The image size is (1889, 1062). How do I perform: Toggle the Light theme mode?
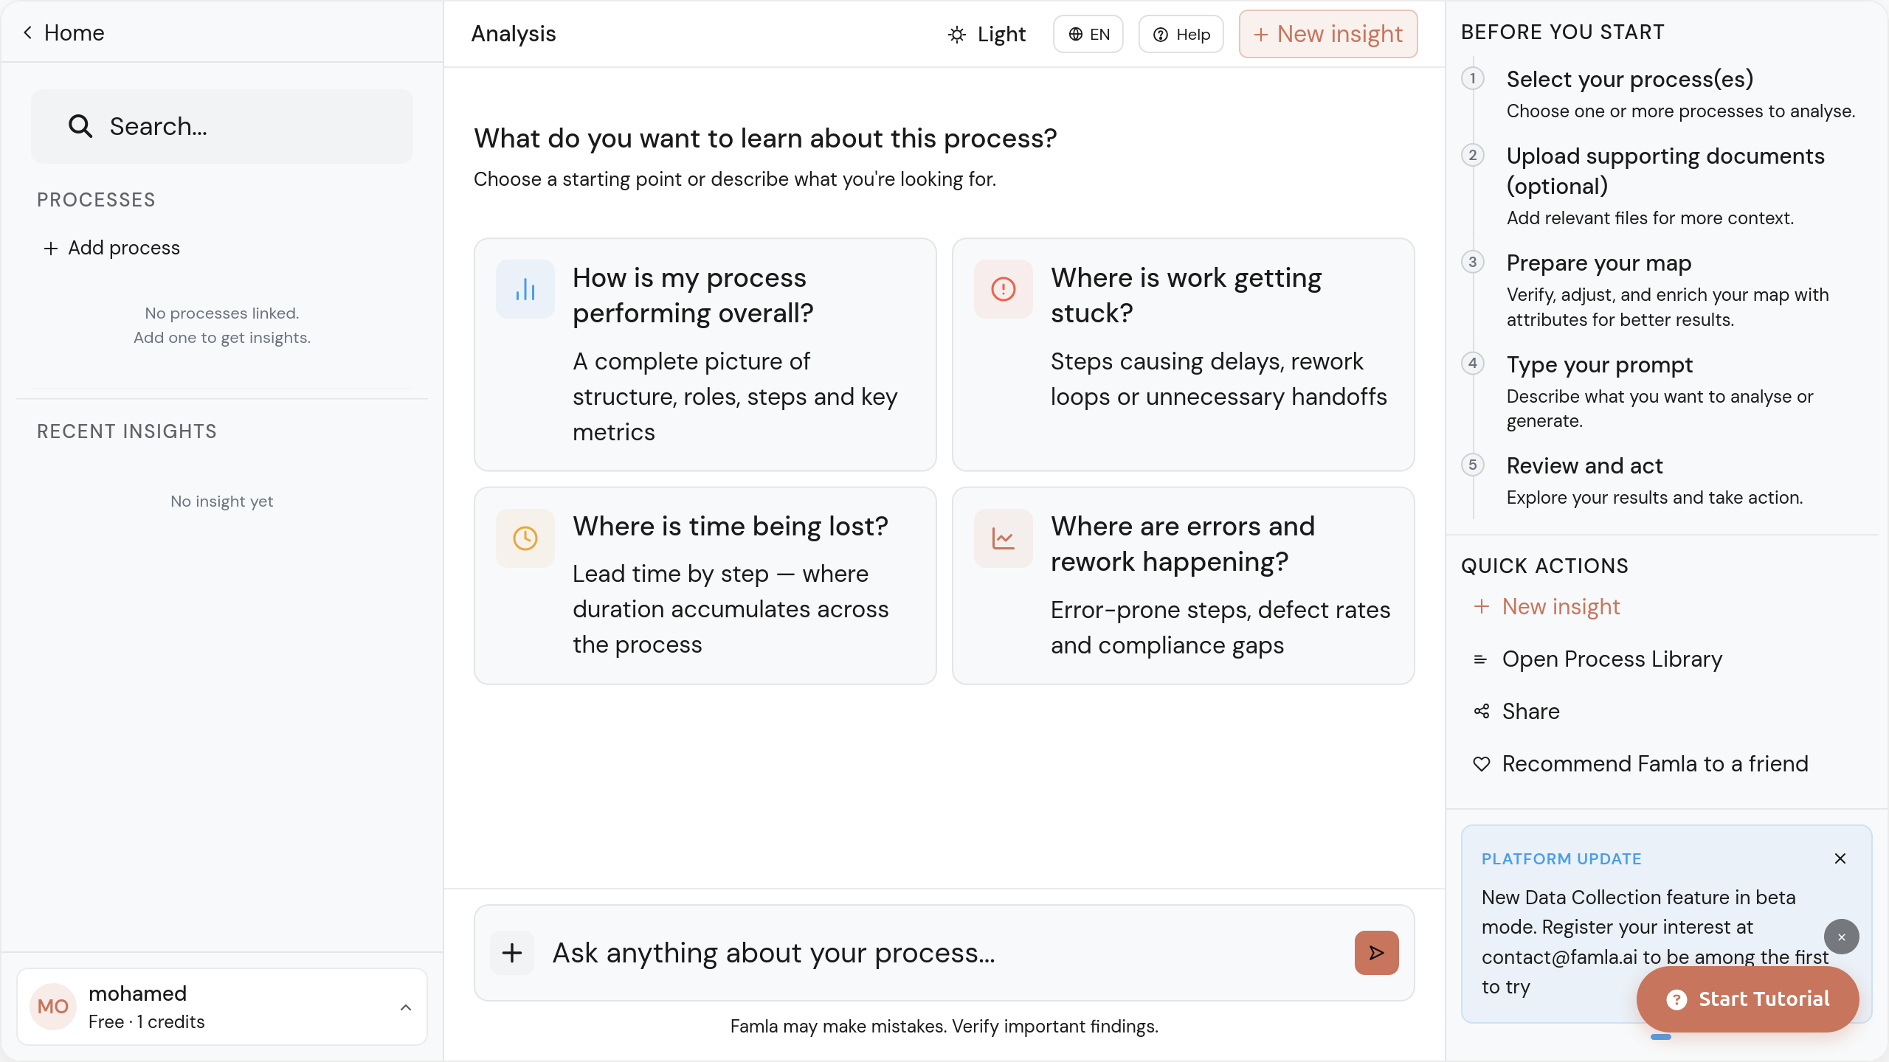987,34
